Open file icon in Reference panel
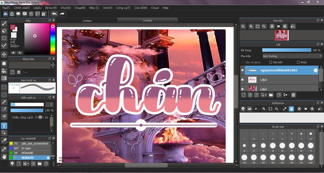This screenshot has width=324, height=173. point(249,109)
